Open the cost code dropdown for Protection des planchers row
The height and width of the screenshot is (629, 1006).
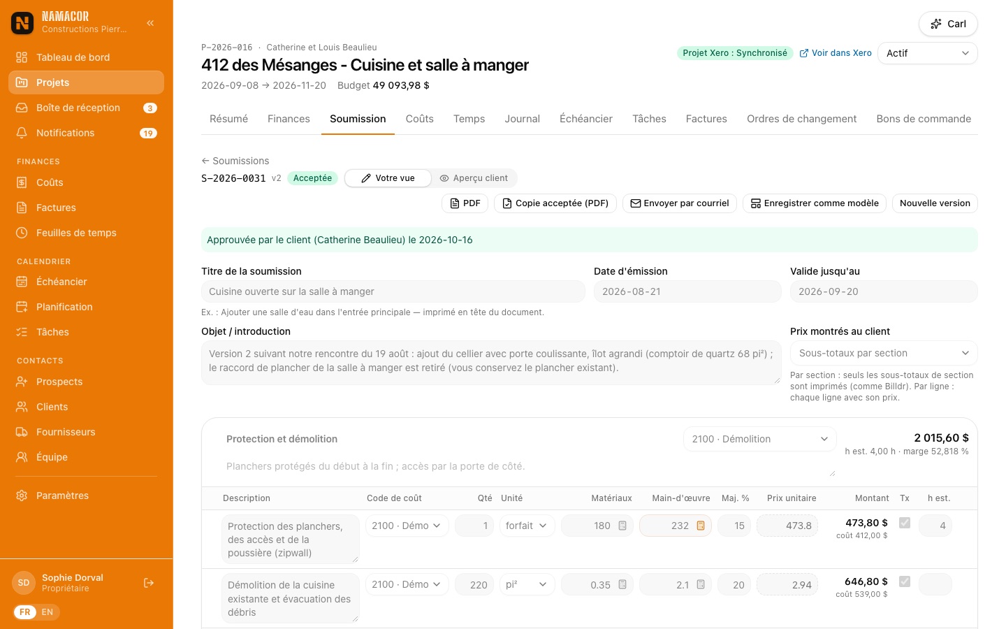coord(407,526)
